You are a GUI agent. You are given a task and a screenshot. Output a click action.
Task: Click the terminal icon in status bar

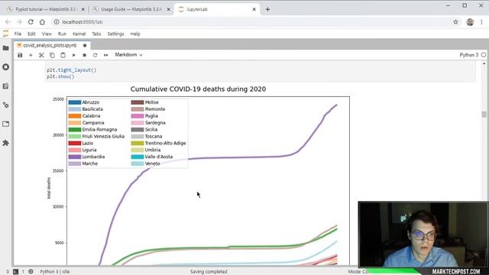click(15, 272)
